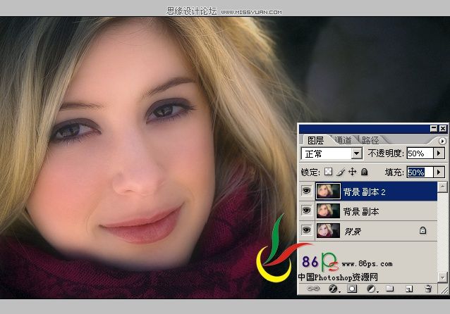Screen dimensions: 450x314
Task: Create new fill or adjustment layer
Action: pyautogui.click(x=372, y=289)
